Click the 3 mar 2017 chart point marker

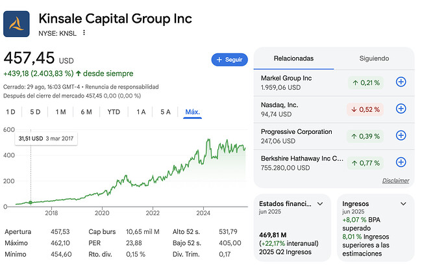pyautogui.click(x=31, y=203)
